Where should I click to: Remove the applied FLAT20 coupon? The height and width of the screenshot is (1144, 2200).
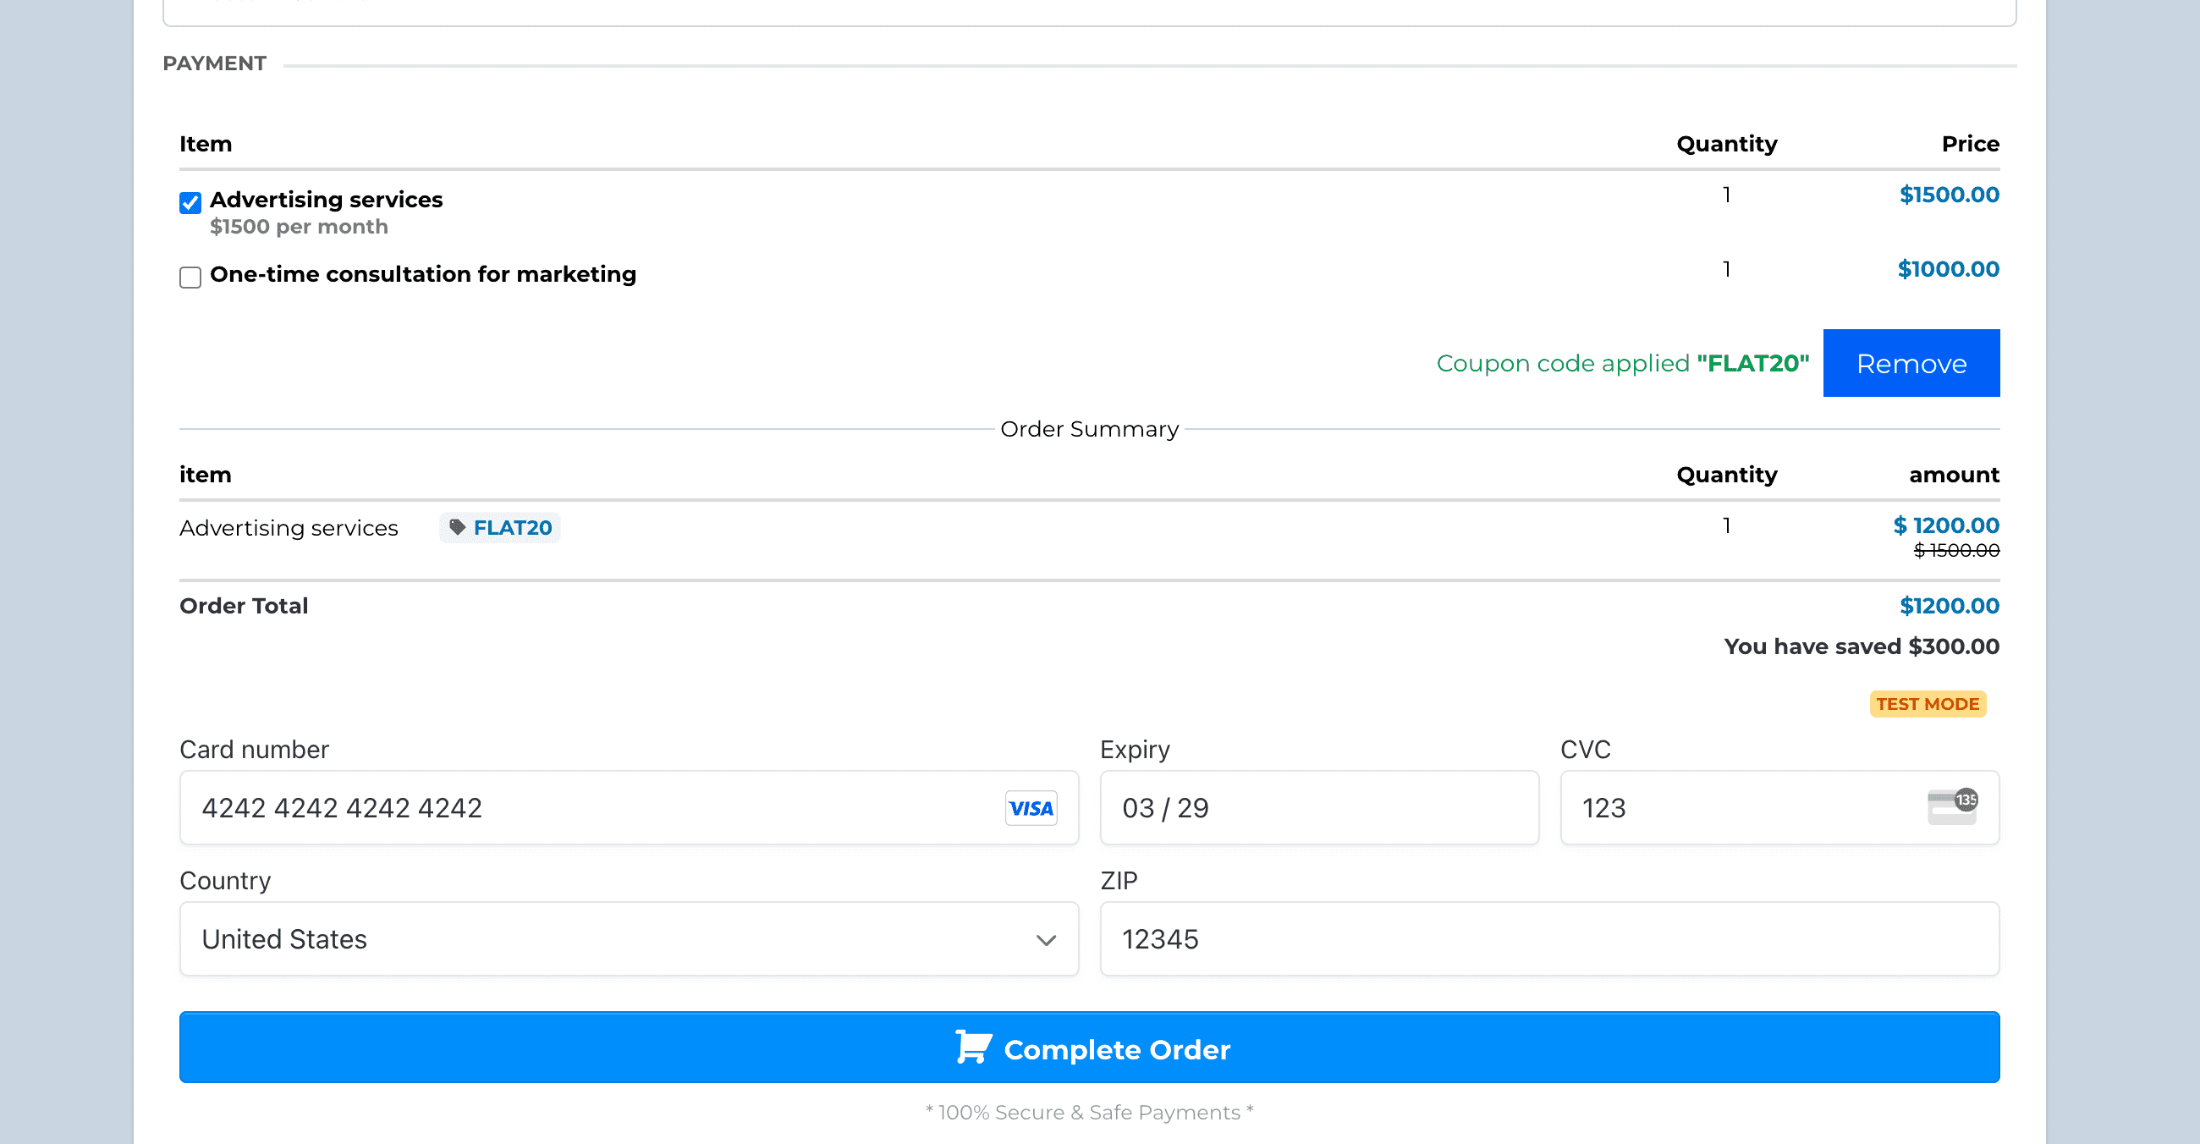click(x=1911, y=363)
